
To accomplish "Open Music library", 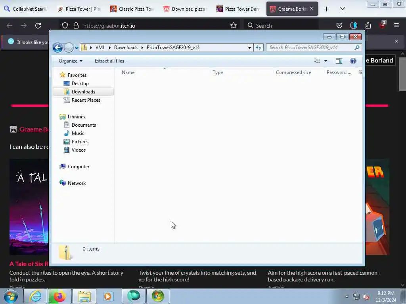I will pos(78,133).
